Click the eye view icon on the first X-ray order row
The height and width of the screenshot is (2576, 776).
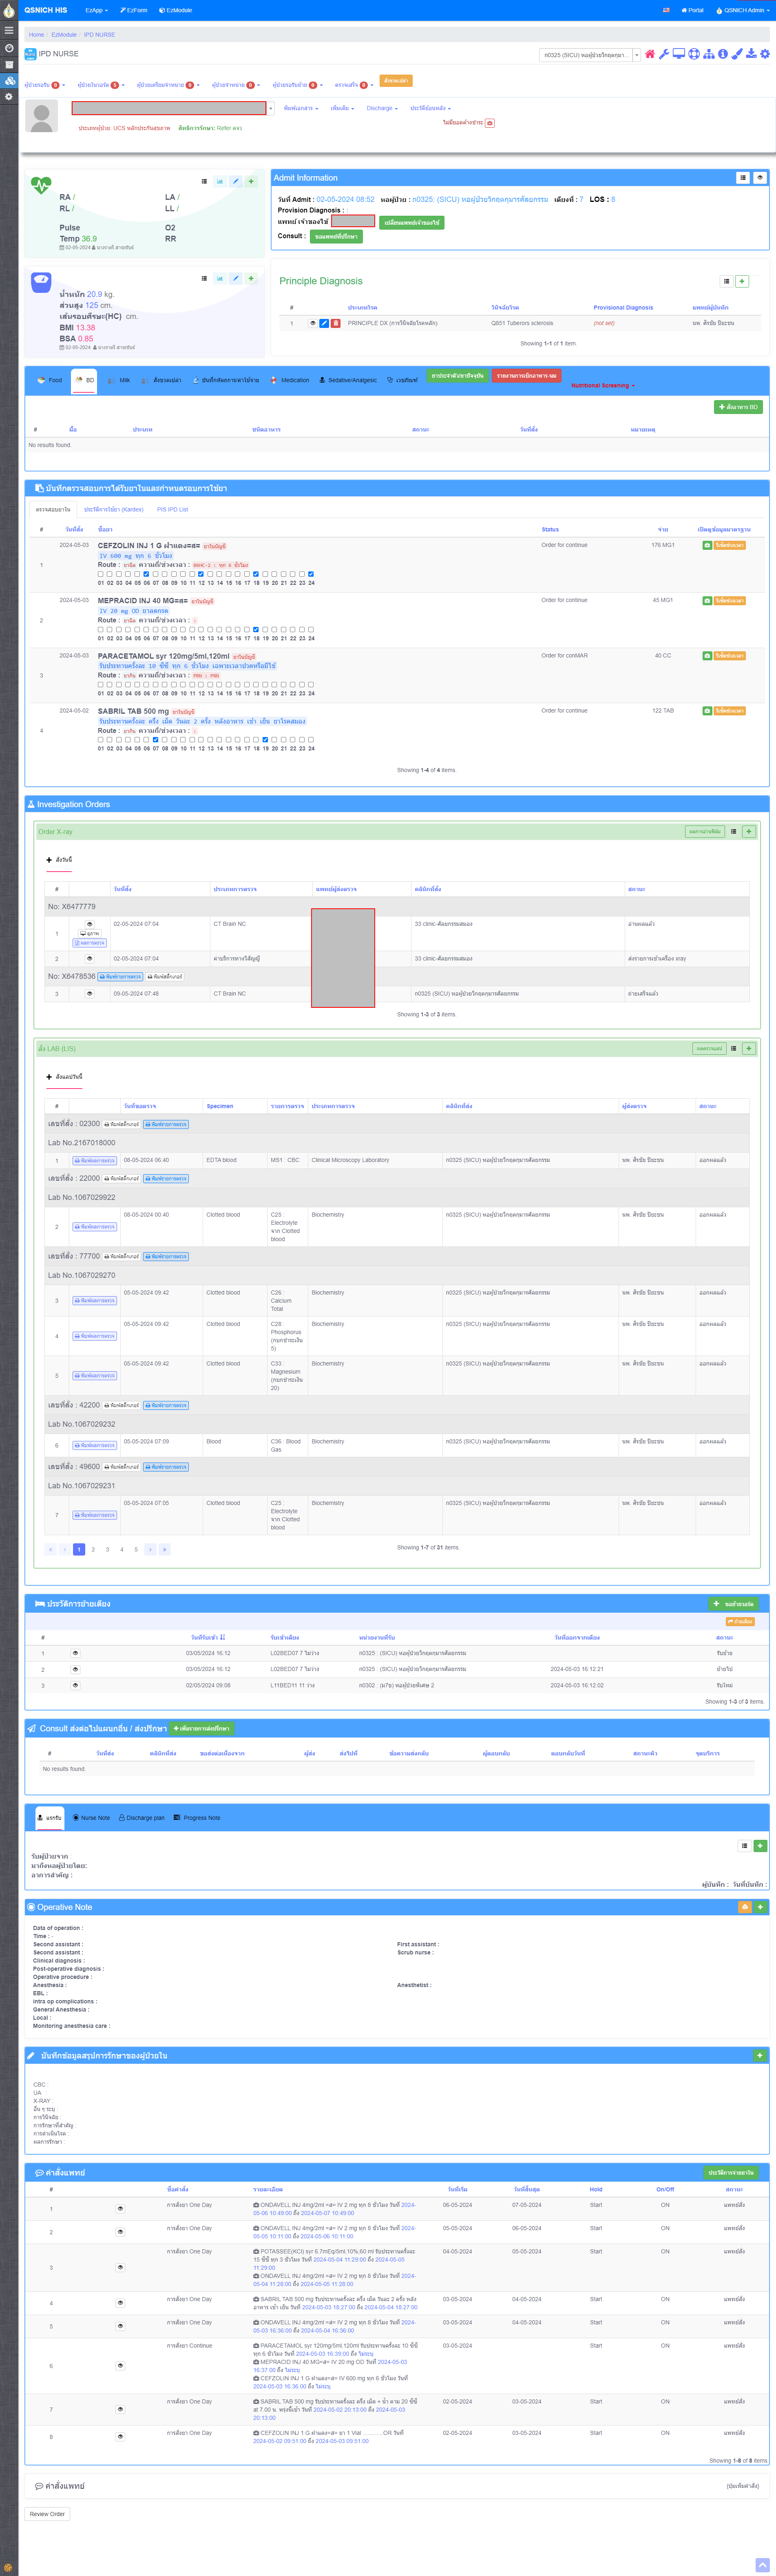pyautogui.click(x=89, y=924)
